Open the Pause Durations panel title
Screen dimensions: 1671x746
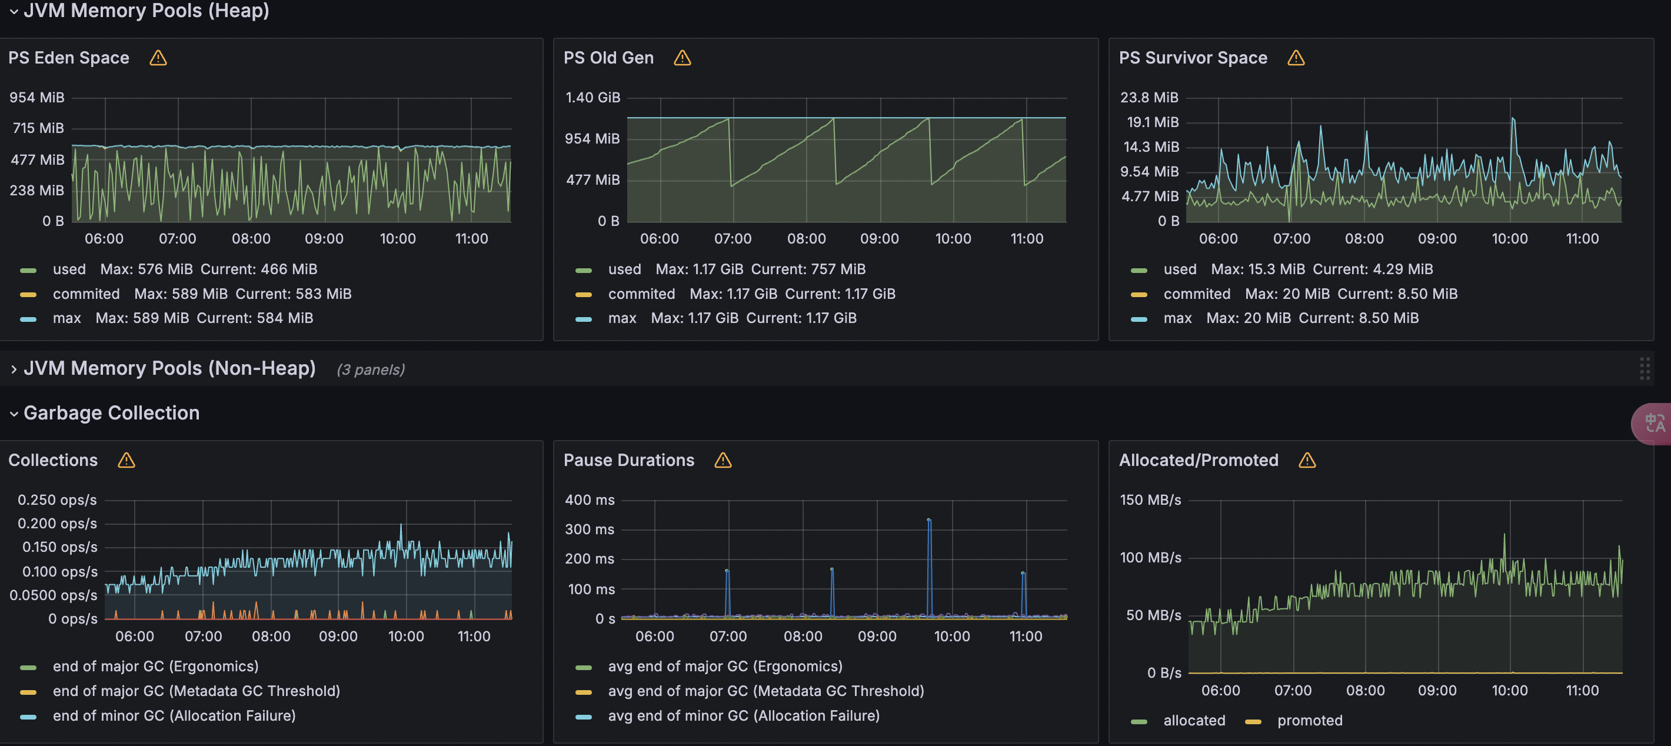[628, 460]
